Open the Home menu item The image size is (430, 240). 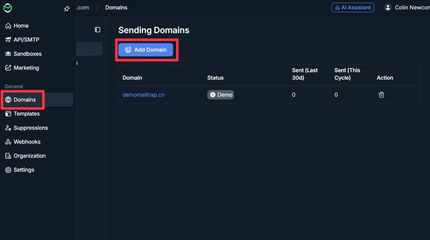pos(17,26)
